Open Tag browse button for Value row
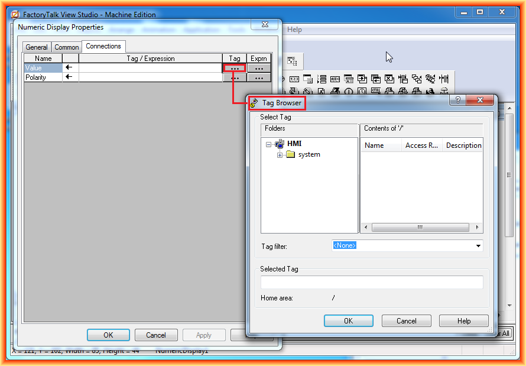526x366 pixels. [x=235, y=68]
